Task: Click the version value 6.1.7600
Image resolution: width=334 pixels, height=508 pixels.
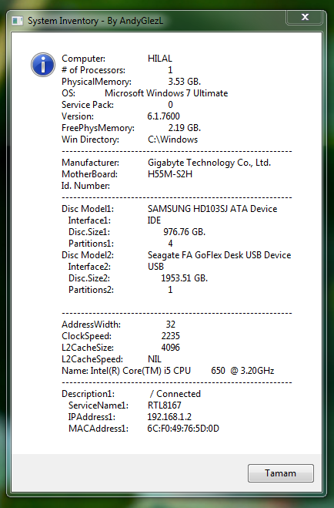Action: (163, 116)
